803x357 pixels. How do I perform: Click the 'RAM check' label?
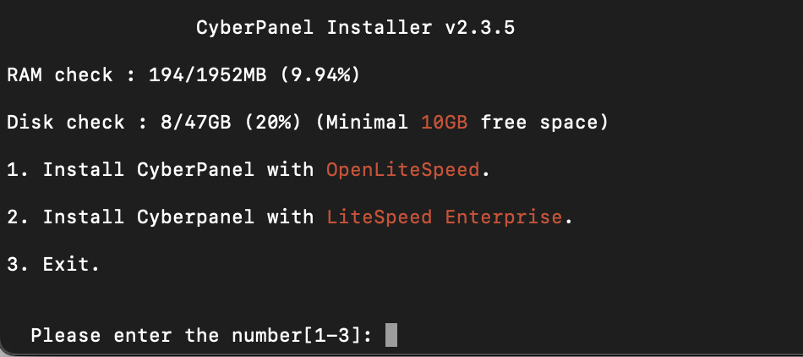59,75
